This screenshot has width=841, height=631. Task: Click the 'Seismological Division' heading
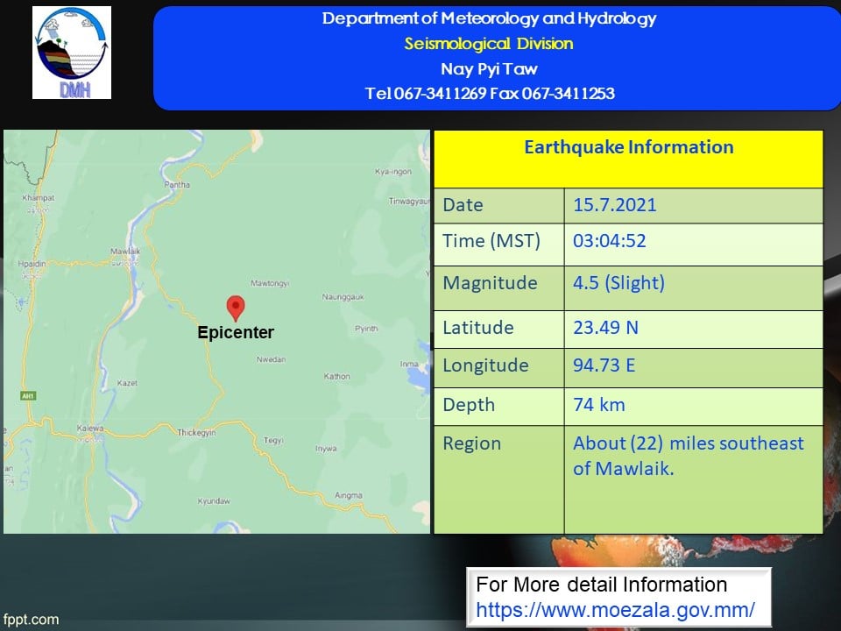click(x=489, y=44)
